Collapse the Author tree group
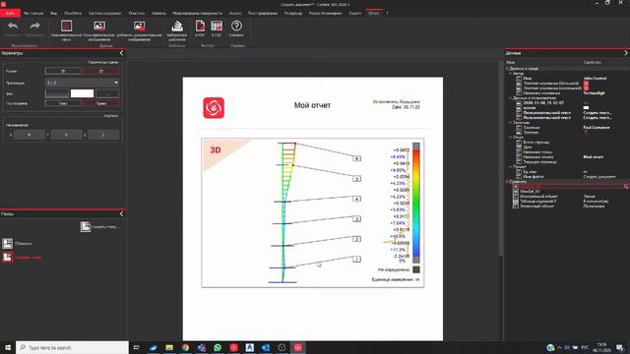Image resolution: width=630 pixels, height=354 pixels. (511, 74)
